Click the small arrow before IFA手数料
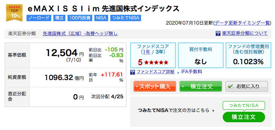 click(x=179, y=72)
